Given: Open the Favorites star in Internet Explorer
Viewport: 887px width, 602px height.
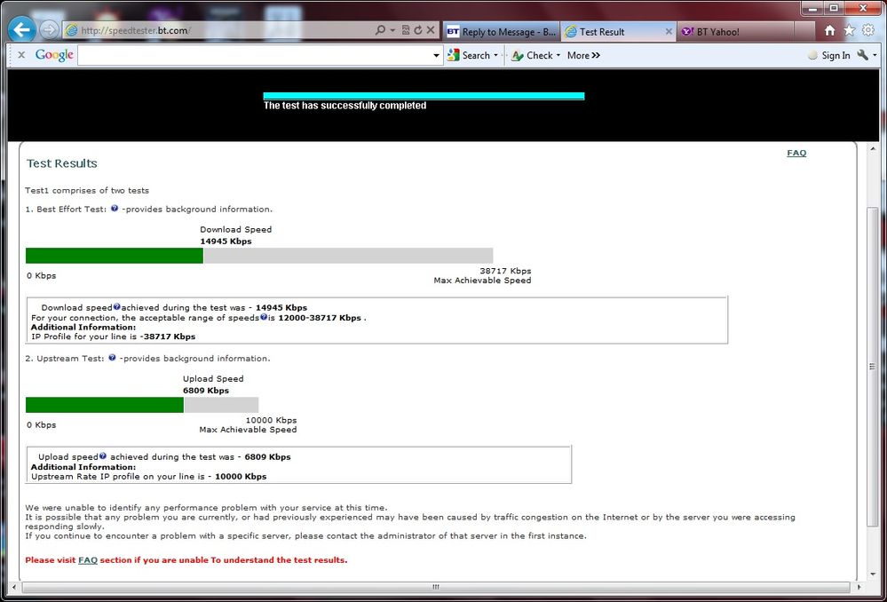Looking at the screenshot, I should [x=849, y=29].
